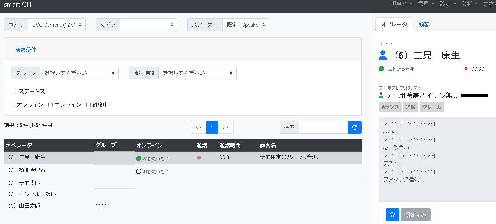Image resolution: width=496 pixels, height=224 pixels.
Task: Click the blue headset monitoring icon
Action: tap(392, 215)
